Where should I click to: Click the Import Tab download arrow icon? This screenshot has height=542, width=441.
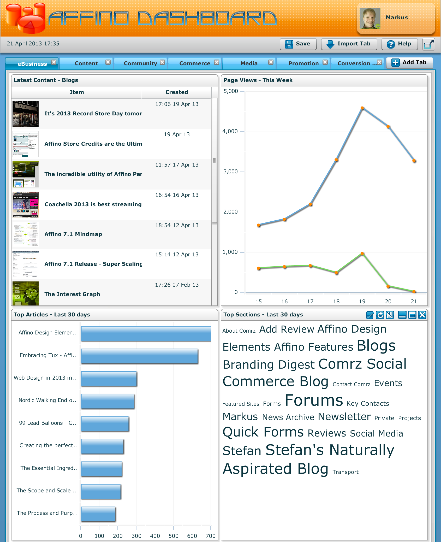[330, 44]
